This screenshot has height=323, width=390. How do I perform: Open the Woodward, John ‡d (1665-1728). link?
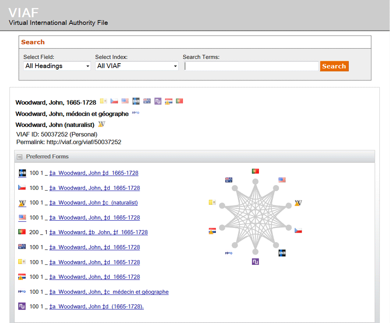tap(96, 307)
